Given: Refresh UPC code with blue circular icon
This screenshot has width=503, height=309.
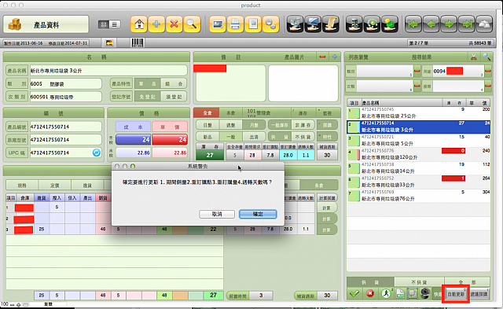Looking at the screenshot, I should click(x=96, y=153).
